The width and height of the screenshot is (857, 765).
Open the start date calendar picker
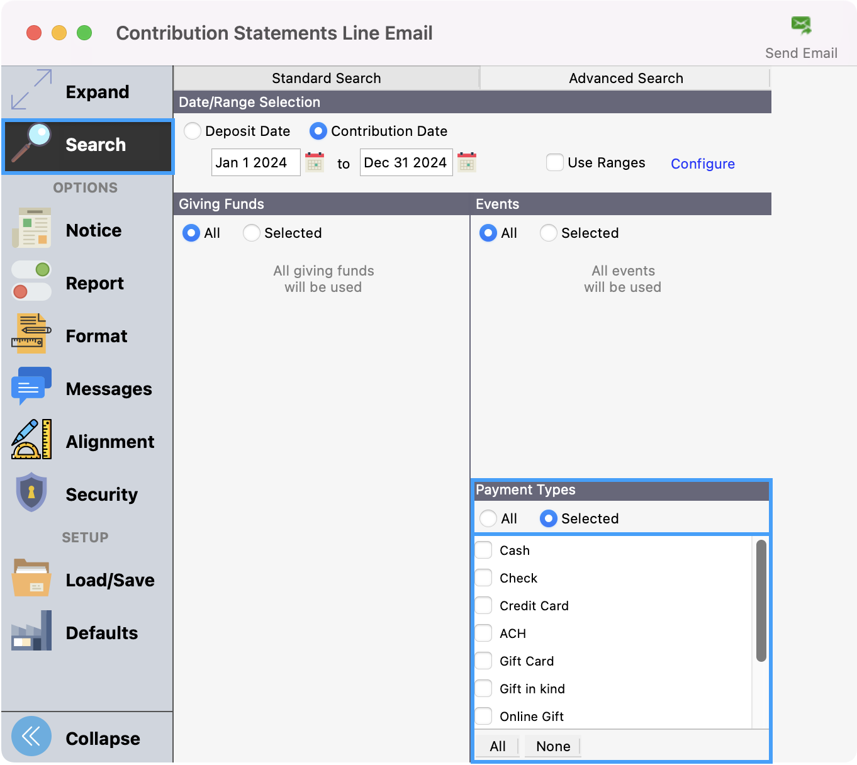(315, 163)
